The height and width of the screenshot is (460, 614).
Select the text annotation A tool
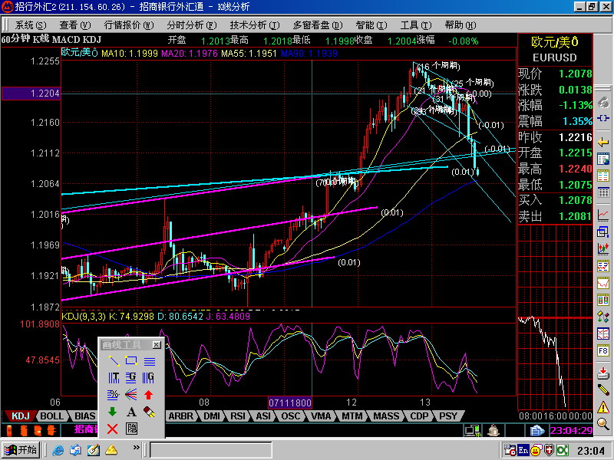[x=131, y=412]
